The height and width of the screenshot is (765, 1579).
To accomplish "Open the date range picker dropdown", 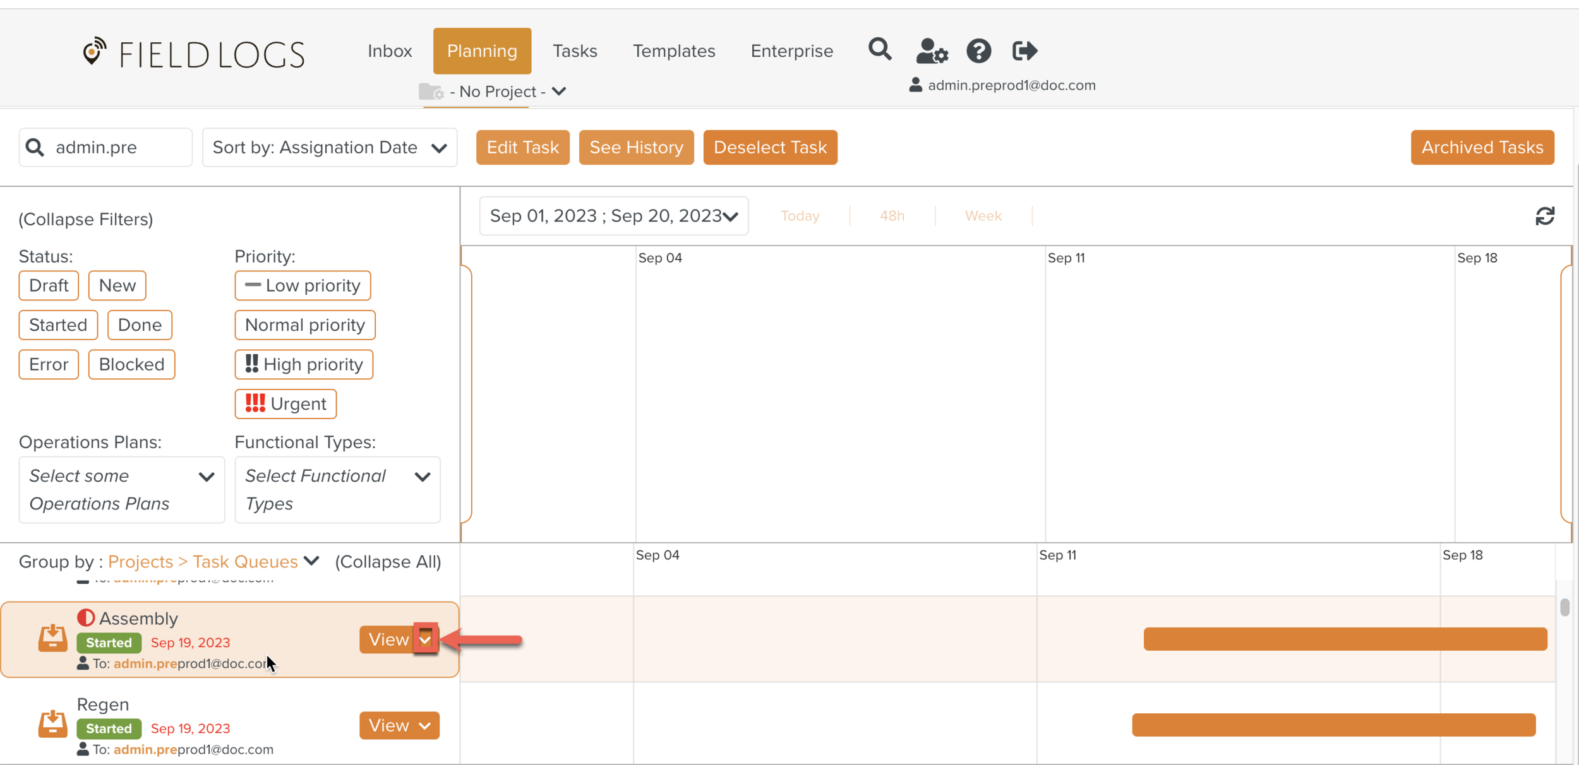I will click(x=613, y=216).
